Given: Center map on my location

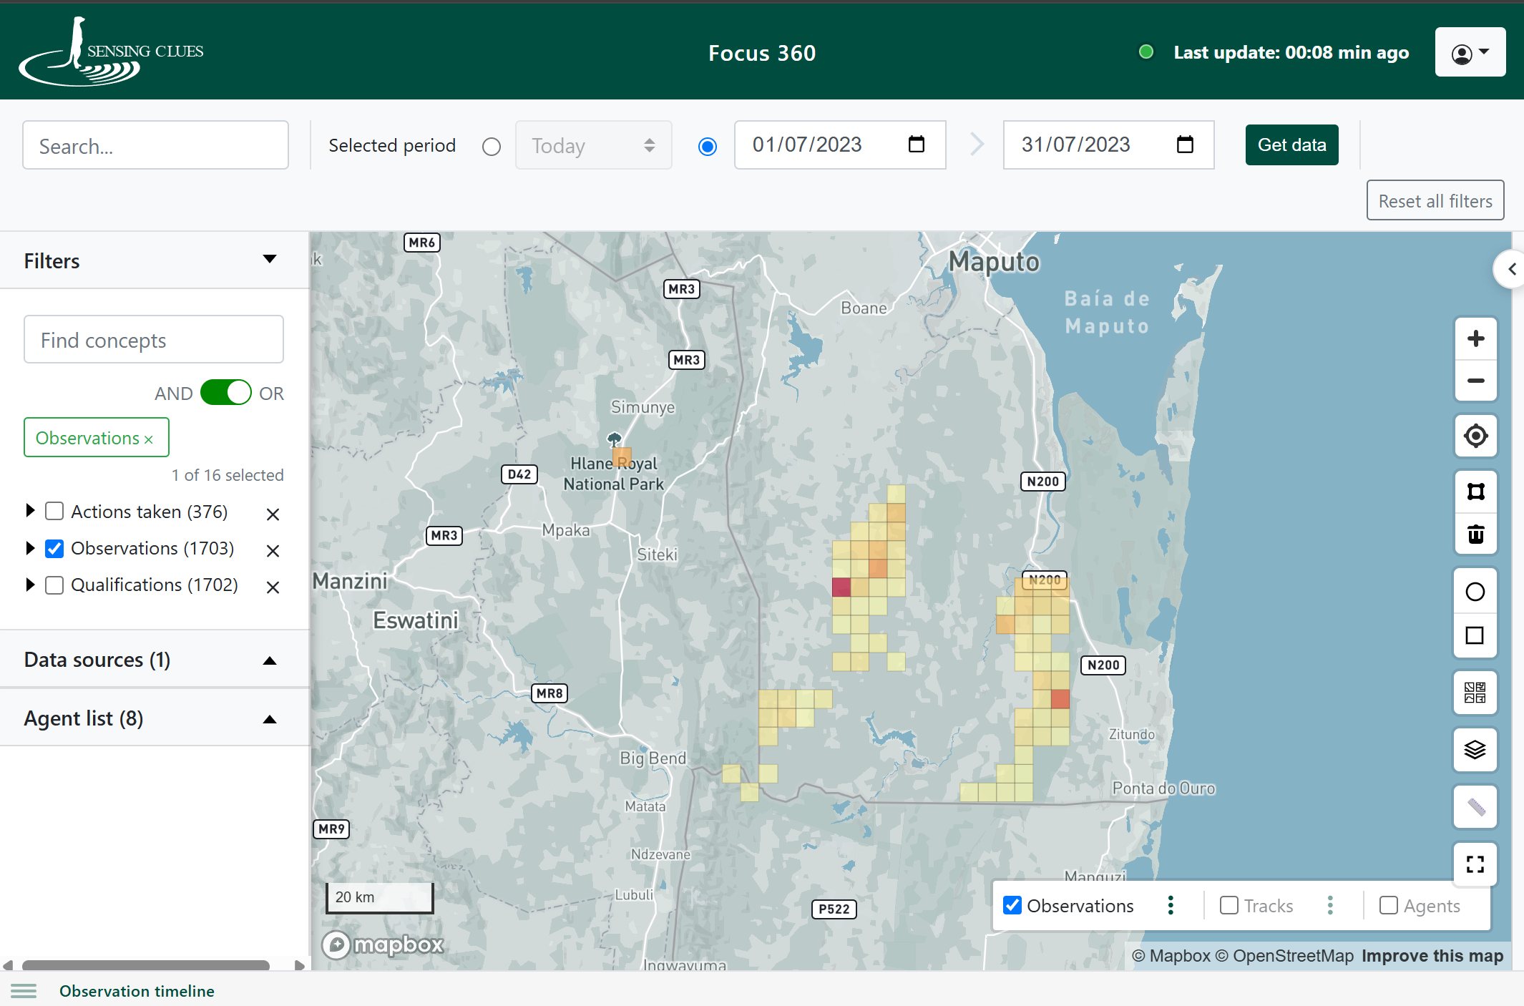Looking at the screenshot, I should click(1475, 435).
